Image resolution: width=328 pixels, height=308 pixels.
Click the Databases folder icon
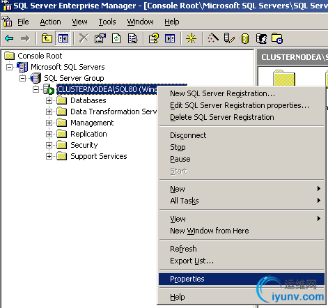pyautogui.click(x=62, y=100)
